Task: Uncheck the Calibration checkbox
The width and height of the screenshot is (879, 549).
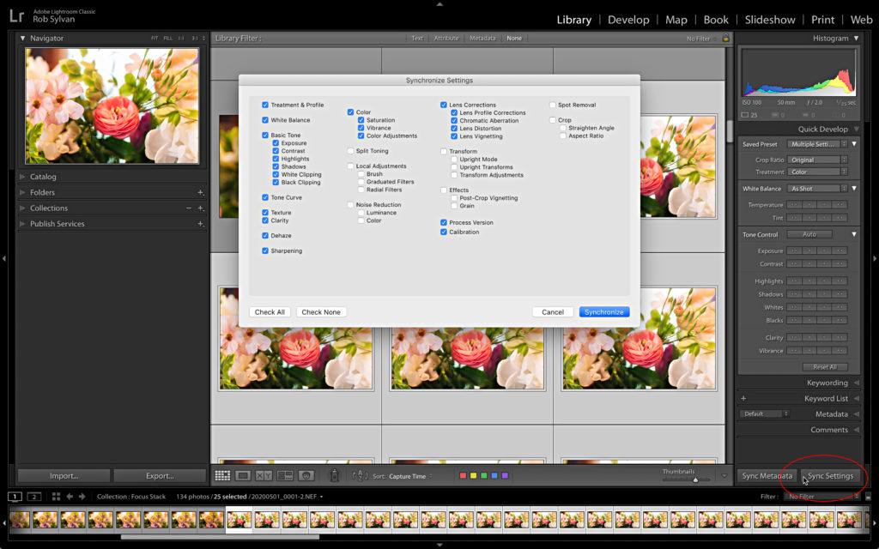Action: pos(444,232)
